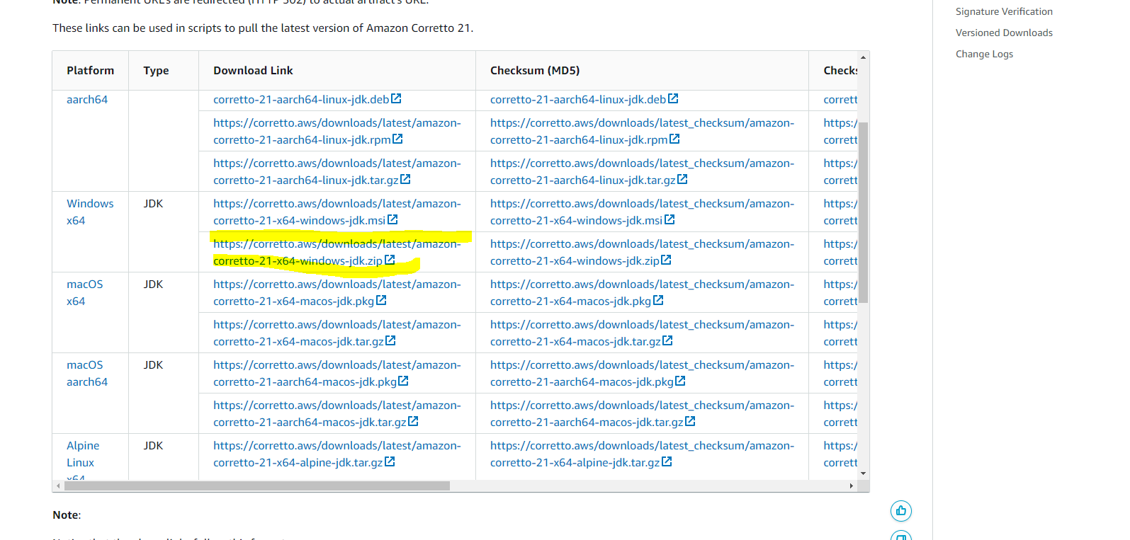The width and height of the screenshot is (1130, 540).
Task: Open external-link icon after aarch64-linux-jdk.deb download
Action: 396,98
